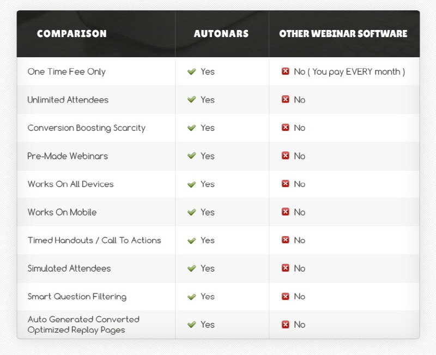Click 'Yes' text in Pre-Made Webinars row
This screenshot has width=436, height=355.
click(x=208, y=156)
